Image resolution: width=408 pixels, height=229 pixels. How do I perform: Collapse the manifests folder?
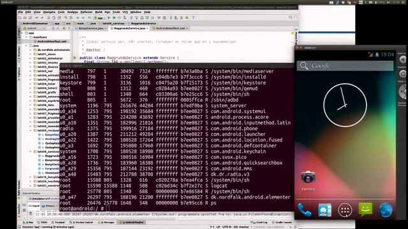[27, 37]
